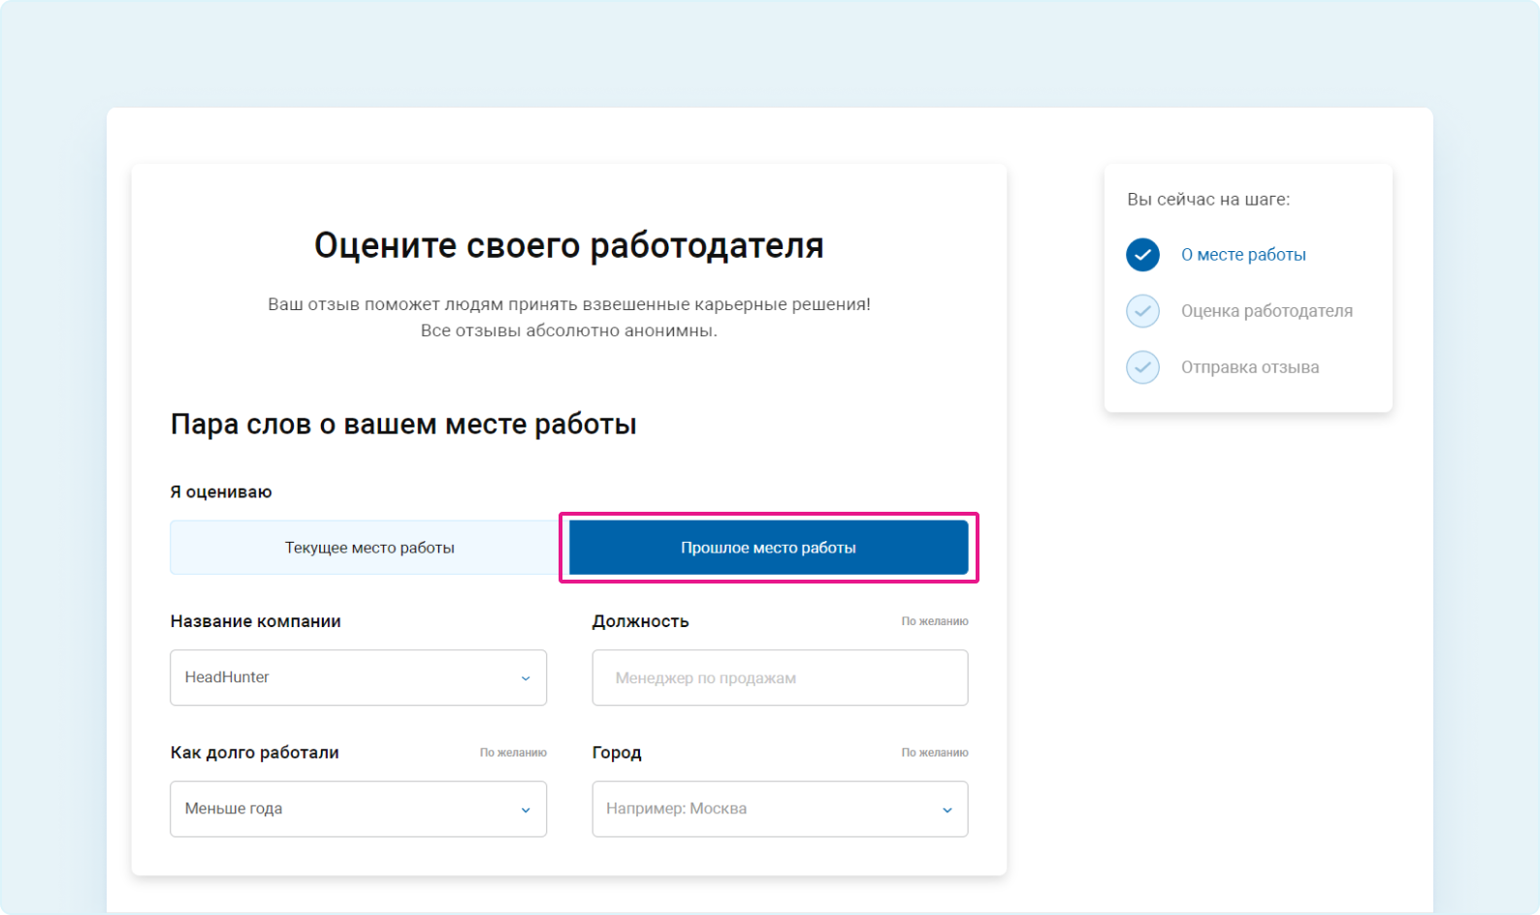Click the "Как долго работали" label

coord(255,753)
